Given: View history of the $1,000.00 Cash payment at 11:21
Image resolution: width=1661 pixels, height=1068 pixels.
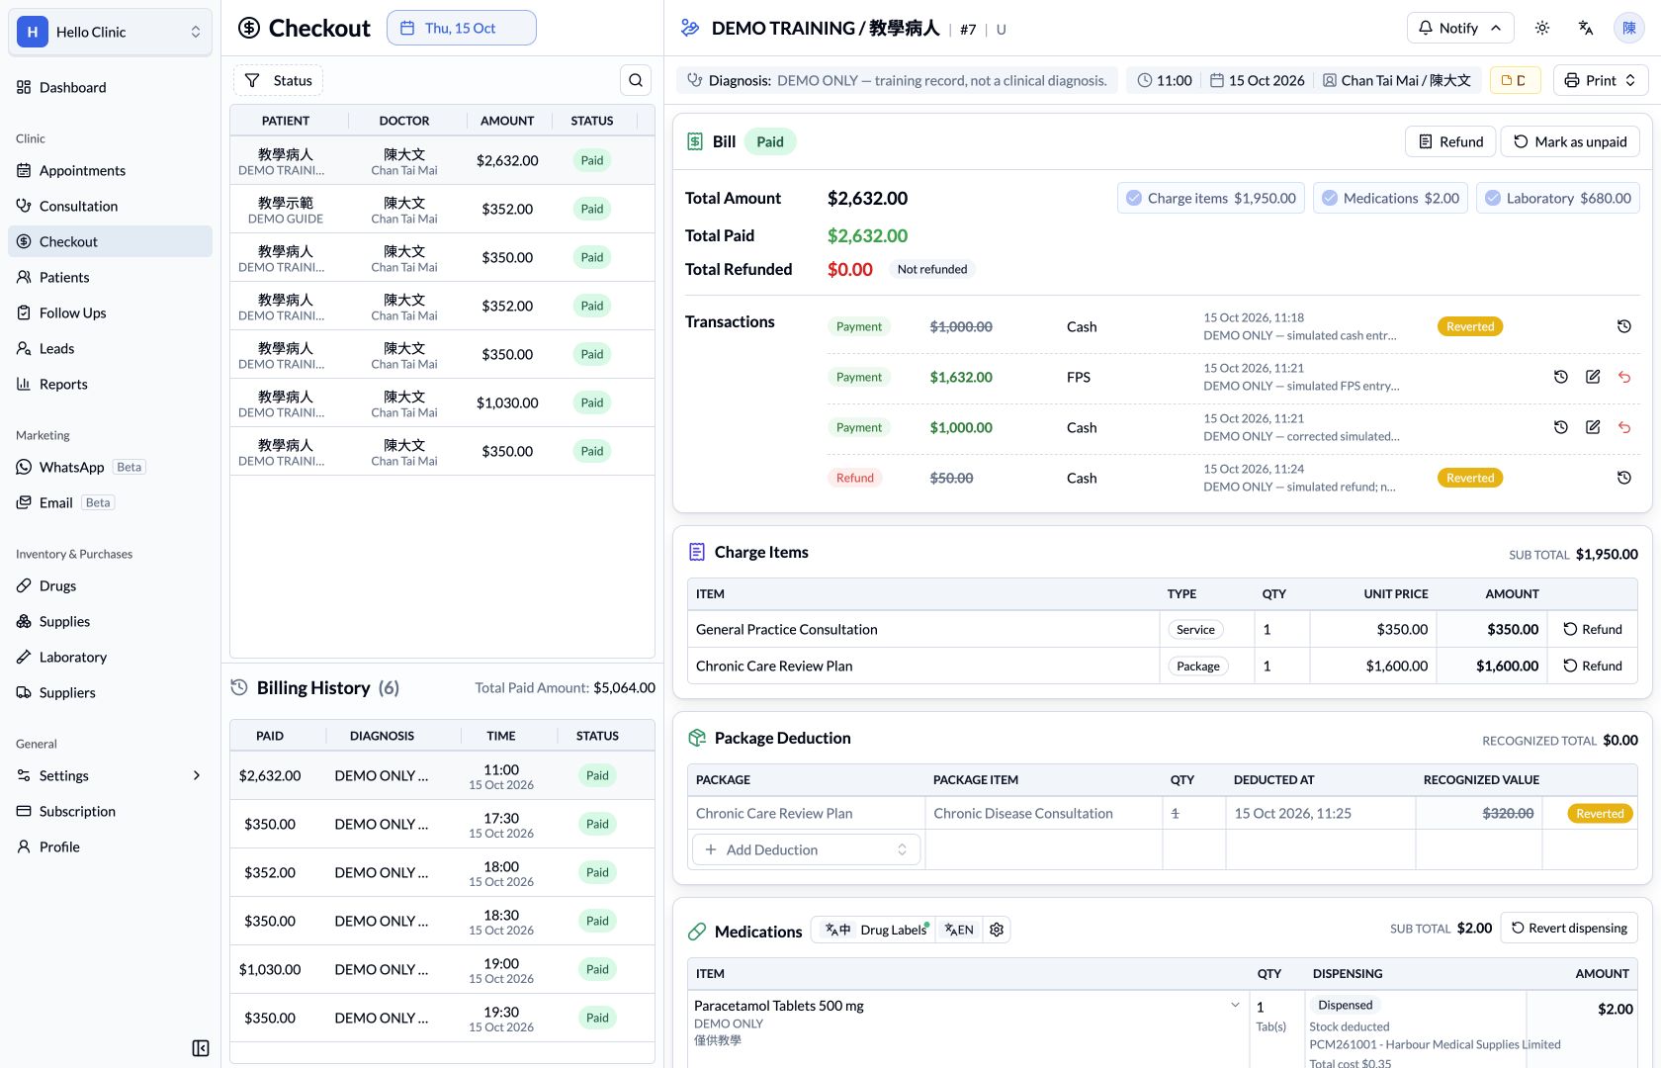Looking at the screenshot, I should coord(1561,427).
